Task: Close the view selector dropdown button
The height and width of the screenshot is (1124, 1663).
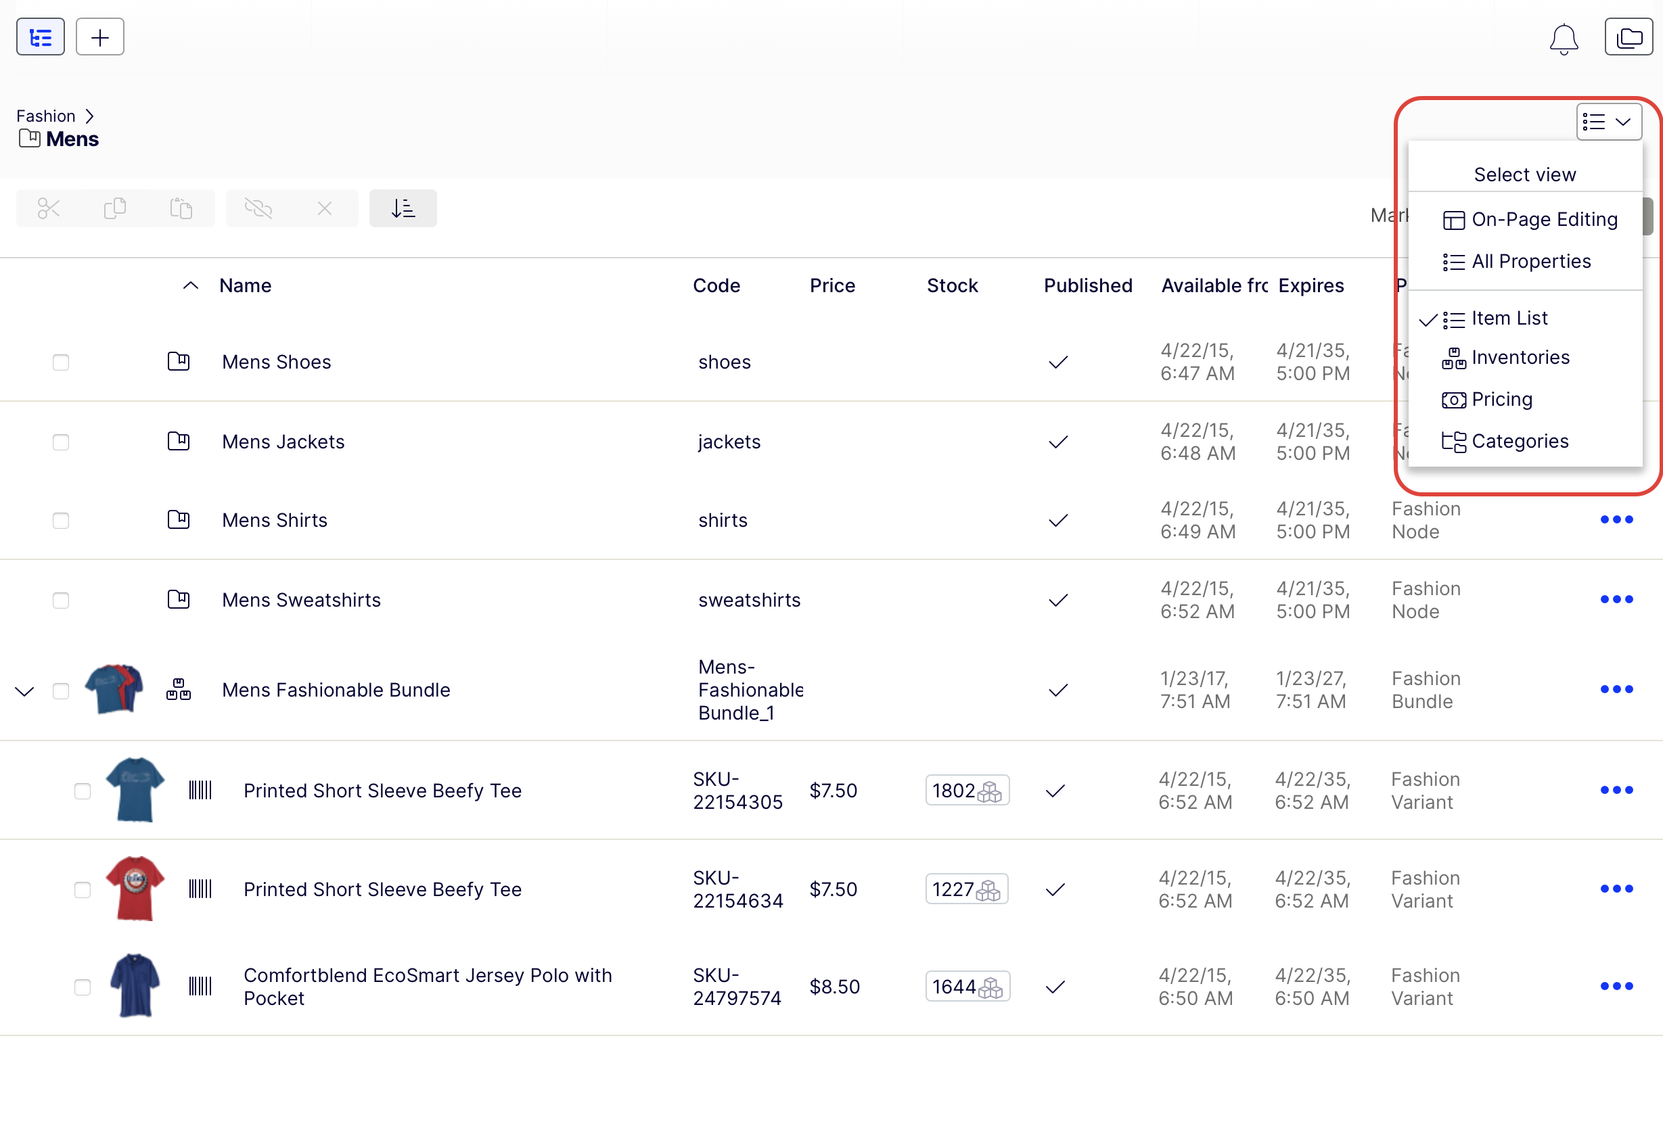Action: (x=1609, y=122)
